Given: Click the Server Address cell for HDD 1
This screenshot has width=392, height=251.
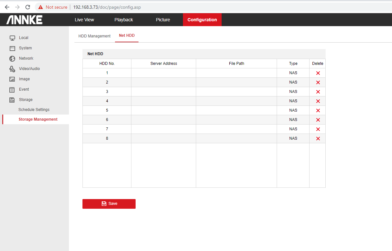Looking at the screenshot, I should point(164,73).
